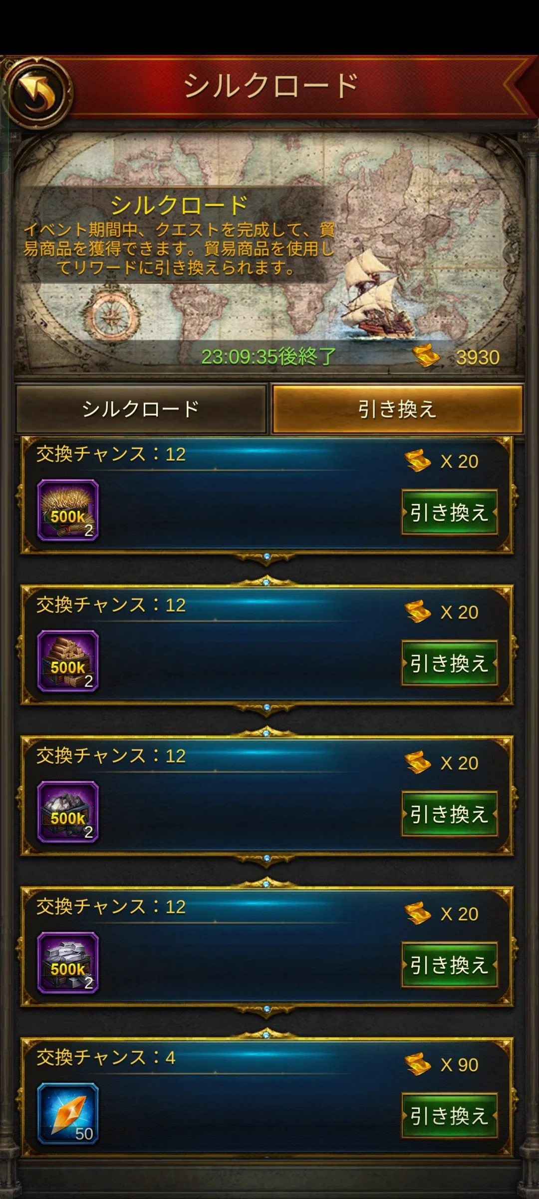The width and height of the screenshot is (539, 1199).
Task: Open the 500k lumber reward icon
Action: pos(68,661)
